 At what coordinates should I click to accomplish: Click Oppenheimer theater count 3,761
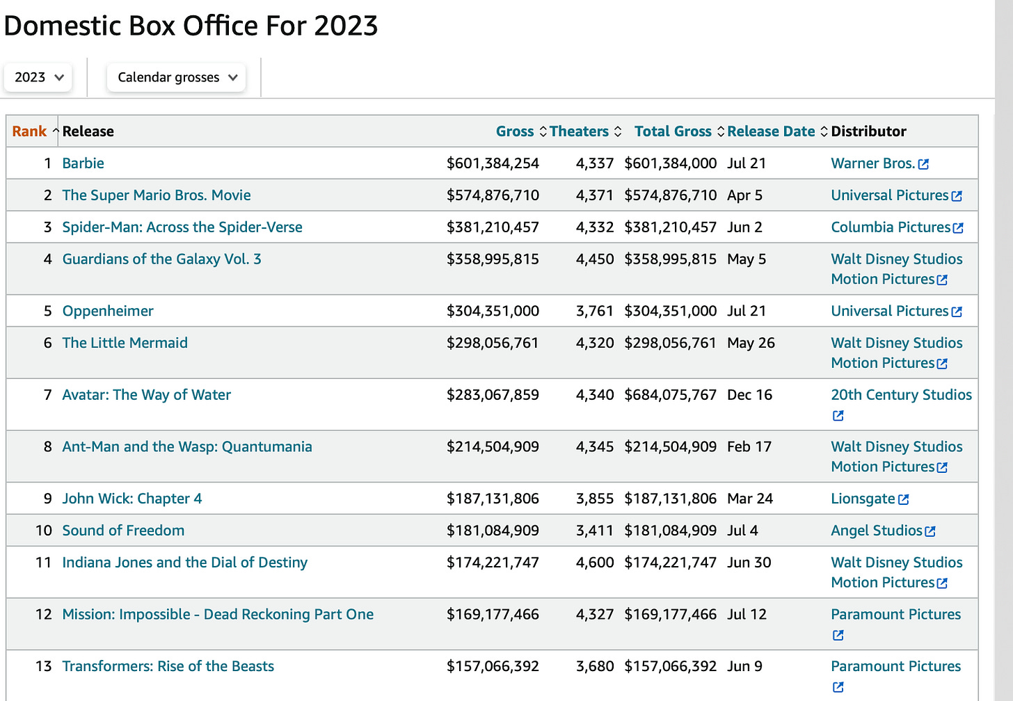click(595, 311)
